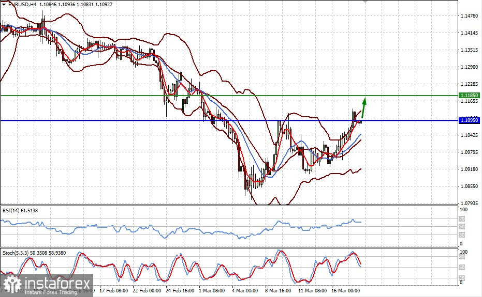
Task: Click the 1.12285 price axis value
Action: tap(470, 84)
